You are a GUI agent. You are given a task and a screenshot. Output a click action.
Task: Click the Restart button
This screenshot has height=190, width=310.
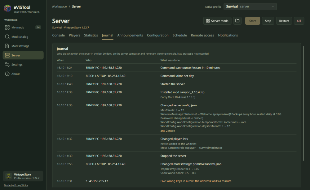[284, 21]
